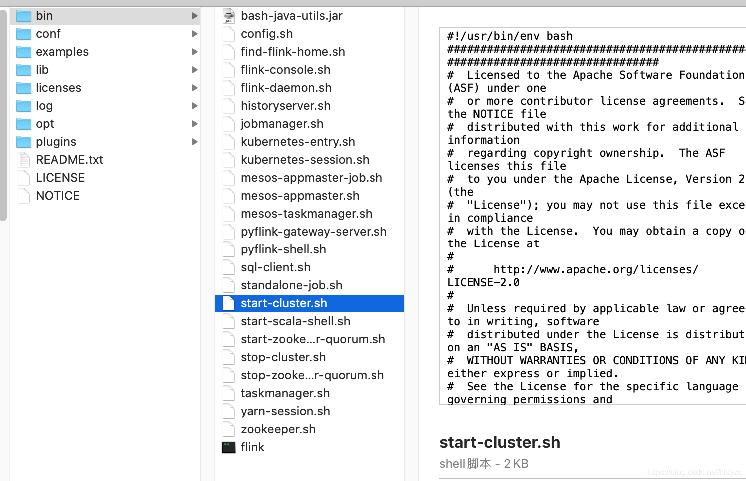Select the plugins folder icon
Viewport: 746px width, 481px height.
(24, 142)
